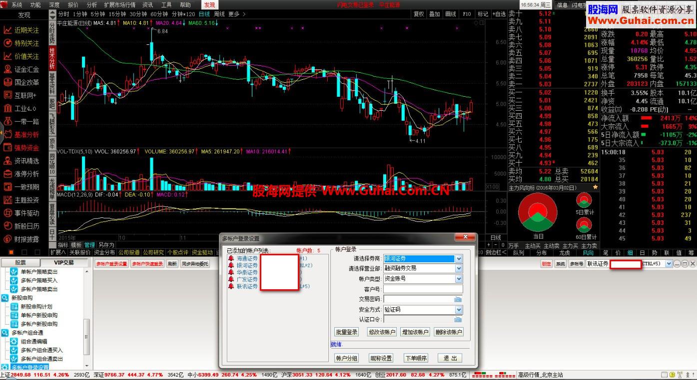
Task: Open the 功能 menu
Action: [35, 4]
